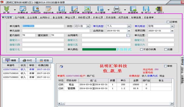Open the 抄表记录 tab
184x107 pixels.
(x=98, y=17)
